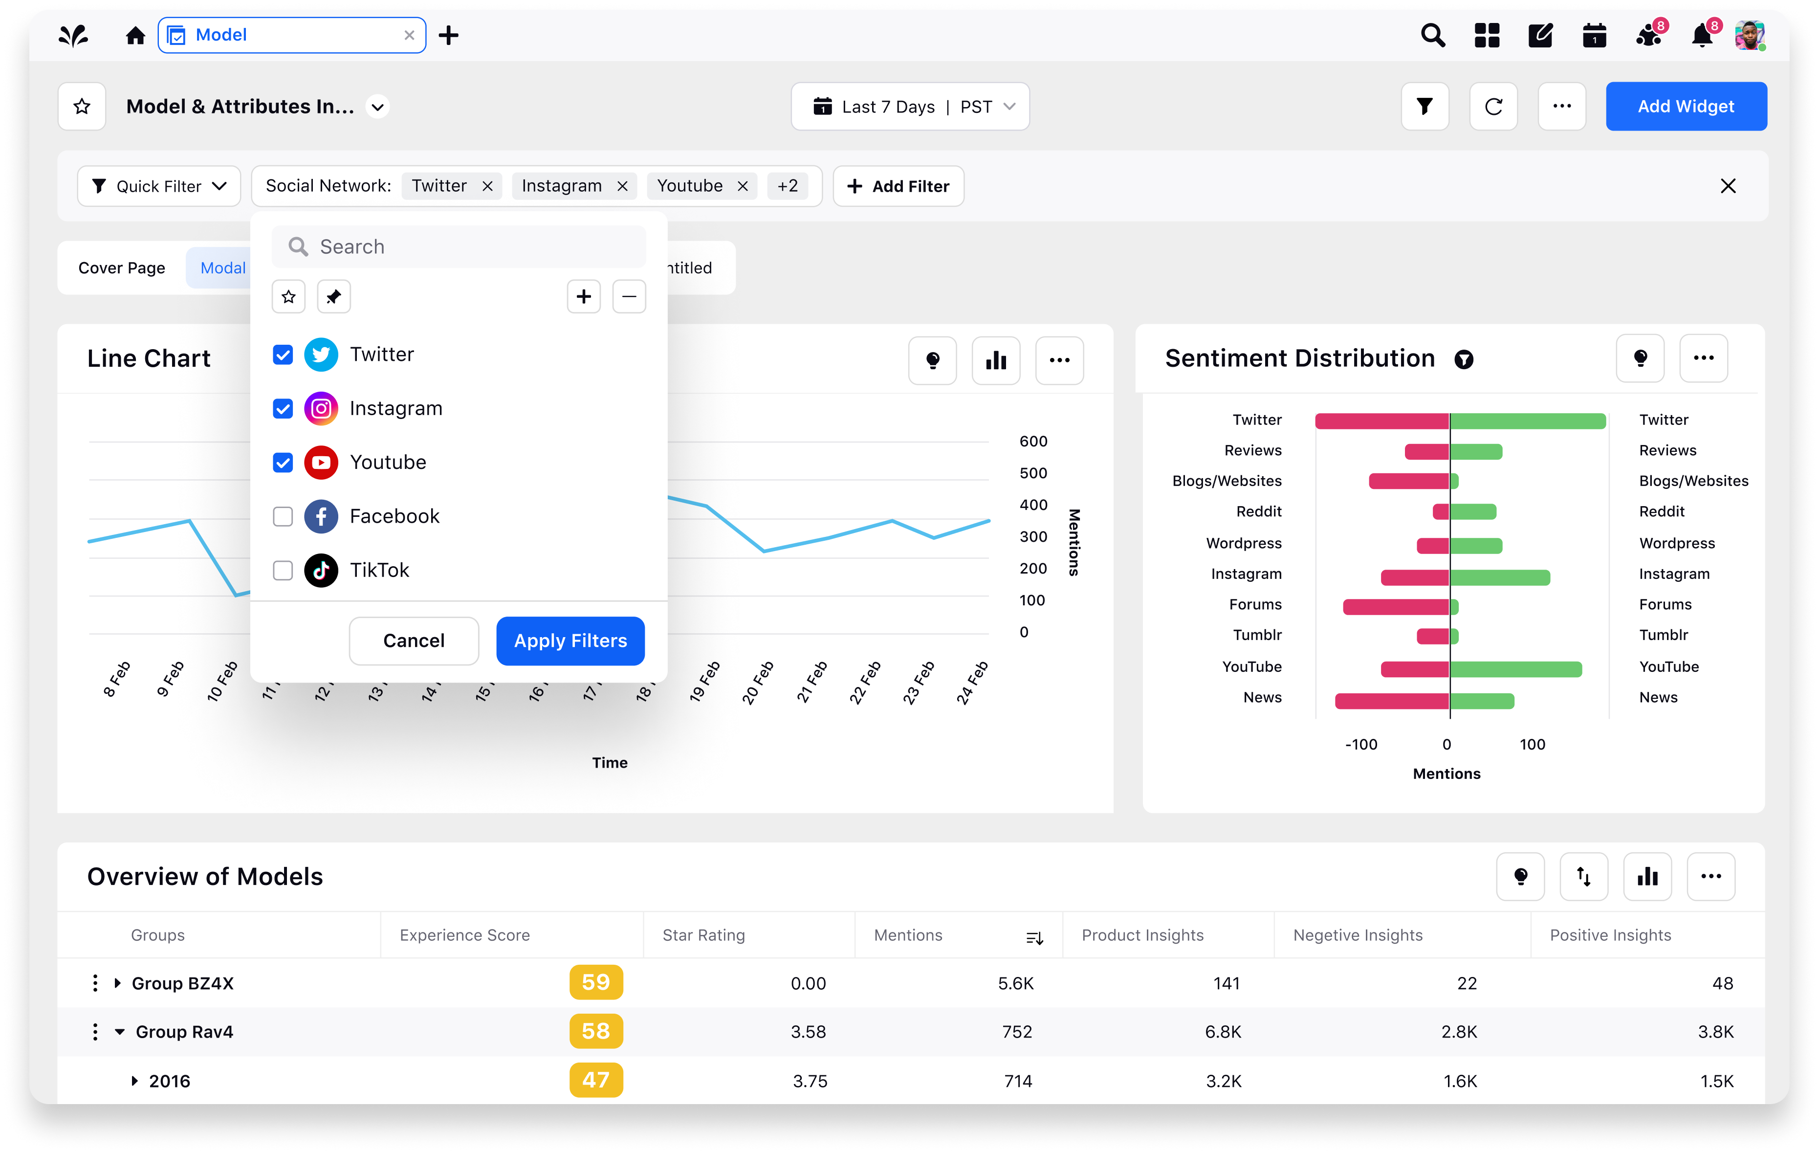Check the Facebook checkbox
1819x1153 pixels.
[283, 516]
